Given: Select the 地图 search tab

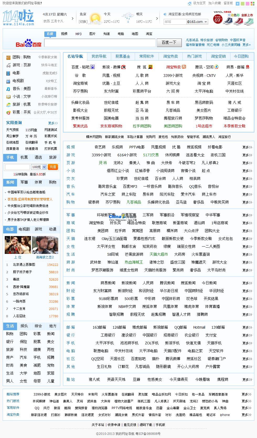Looking at the screenshot, I should tap(135, 34).
